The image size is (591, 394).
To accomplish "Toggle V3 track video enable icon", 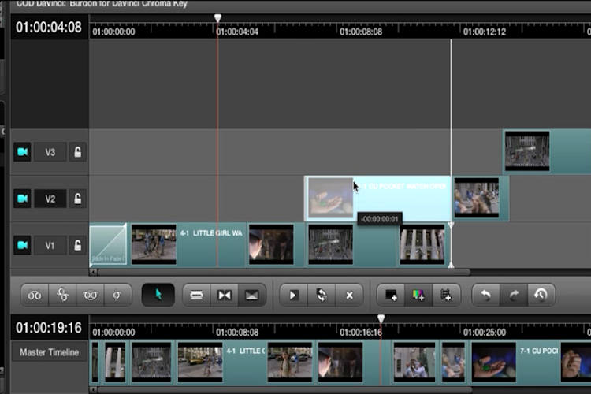I will tap(22, 152).
